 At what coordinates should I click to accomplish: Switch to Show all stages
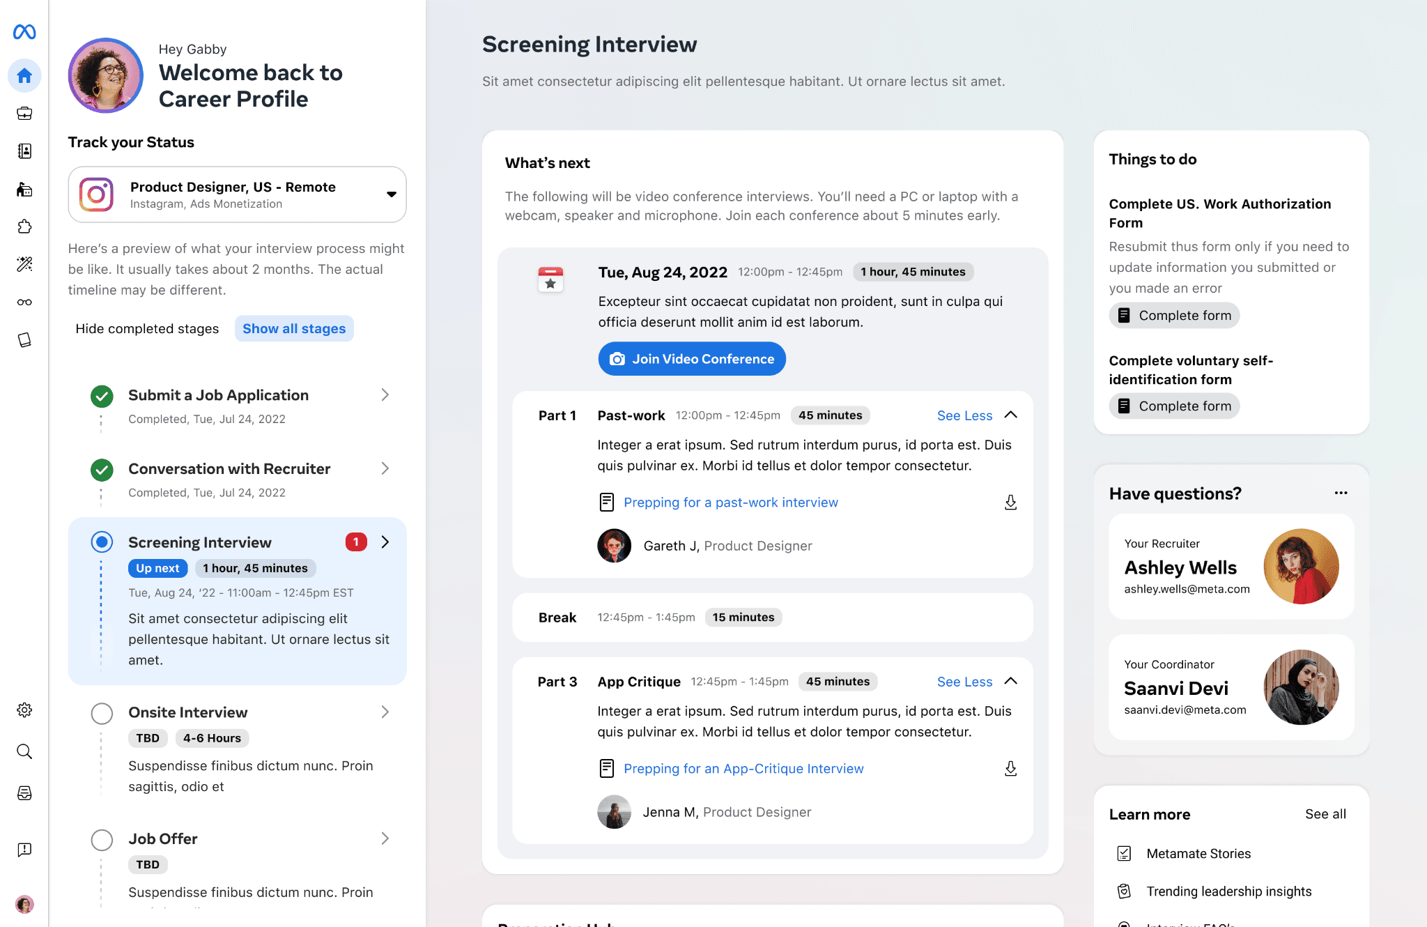click(294, 328)
